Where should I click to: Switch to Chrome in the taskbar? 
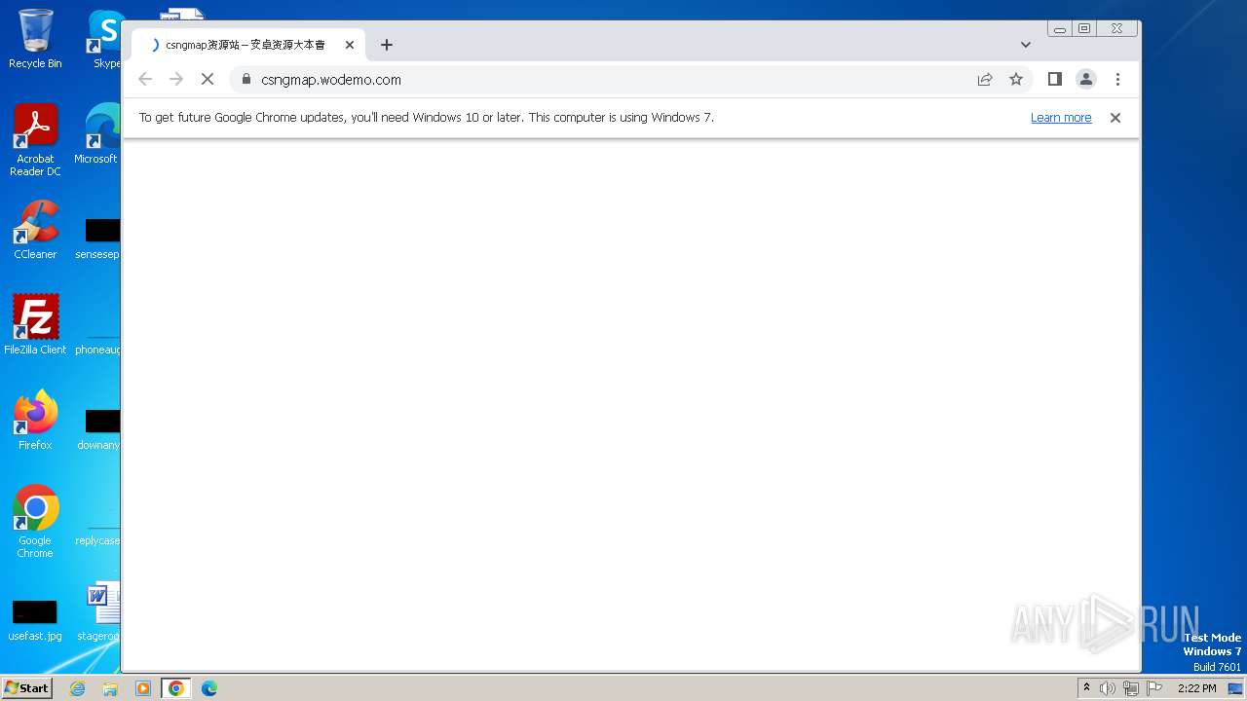click(x=175, y=688)
